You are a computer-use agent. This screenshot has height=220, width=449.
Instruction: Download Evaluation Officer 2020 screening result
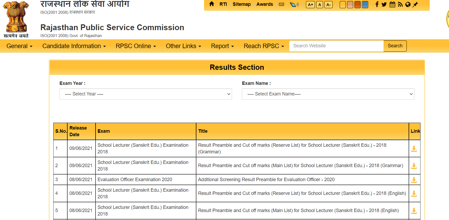(x=414, y=180)
